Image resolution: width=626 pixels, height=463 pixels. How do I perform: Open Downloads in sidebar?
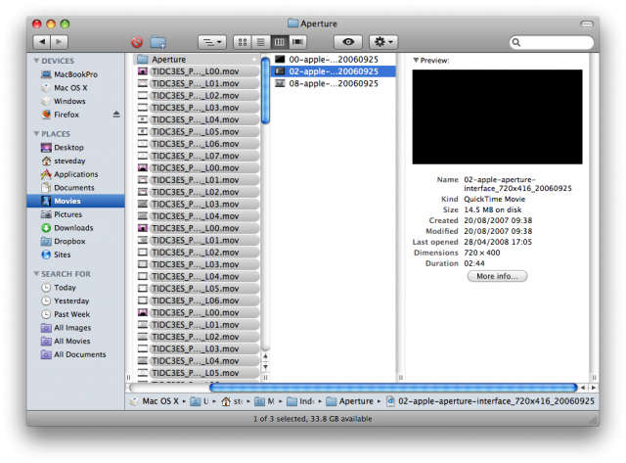point(75,228)
